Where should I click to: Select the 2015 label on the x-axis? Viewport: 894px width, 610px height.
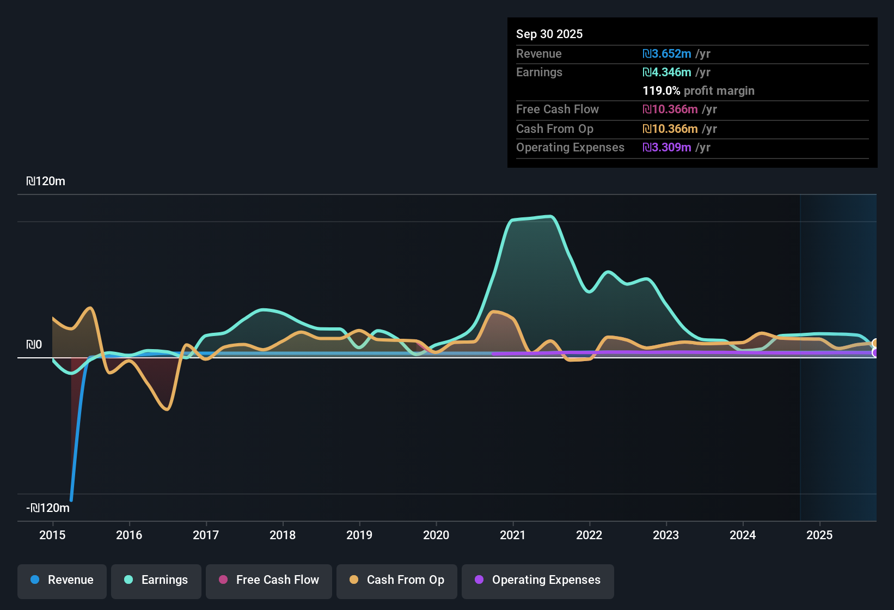click(52, 535)
